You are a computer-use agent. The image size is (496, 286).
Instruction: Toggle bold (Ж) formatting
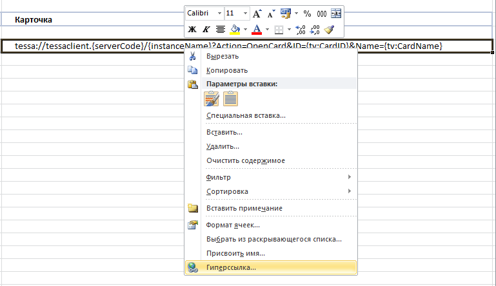click(x=192, y=30)
